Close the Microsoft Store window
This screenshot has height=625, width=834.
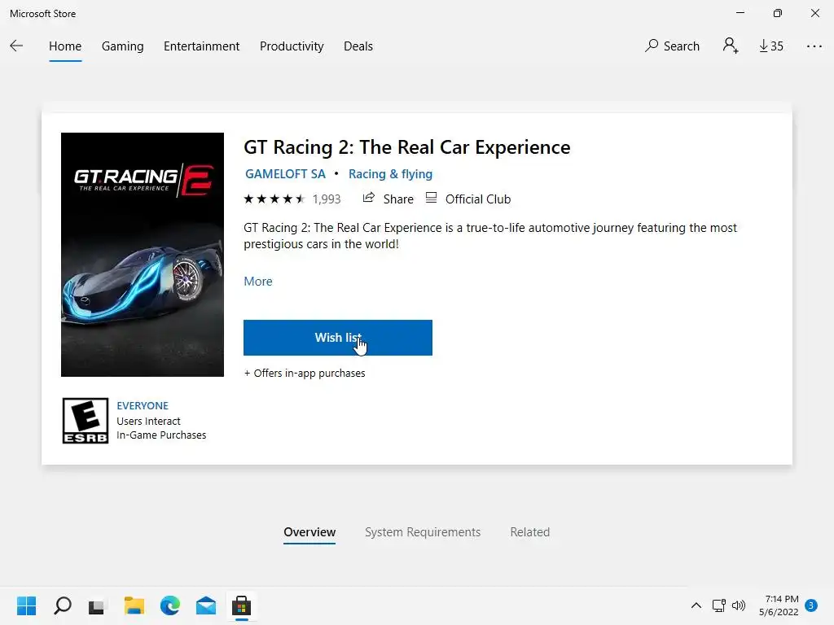click(814, 13)
